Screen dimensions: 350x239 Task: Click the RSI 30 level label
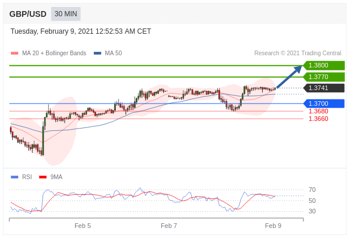tap(312, 211)
